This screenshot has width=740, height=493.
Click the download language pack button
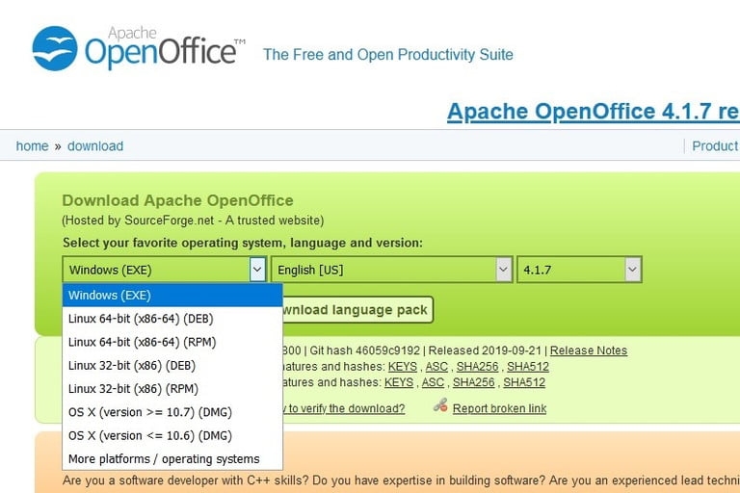click(357, 310)
